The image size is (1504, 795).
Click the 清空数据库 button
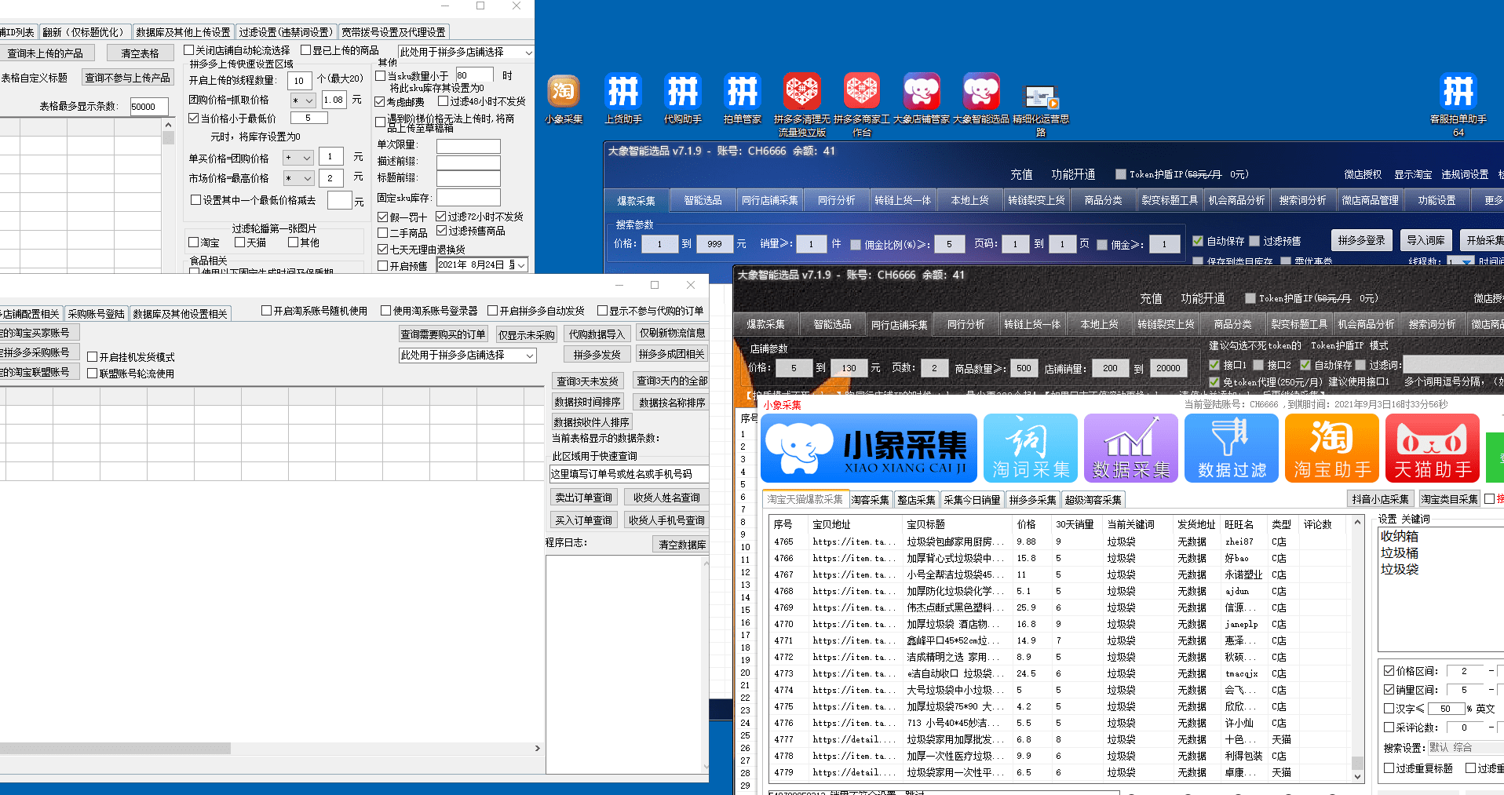[682, 545]
